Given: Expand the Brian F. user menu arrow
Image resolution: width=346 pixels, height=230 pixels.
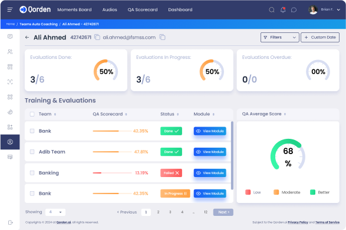Looking at the screenshot, I should point(338,9).
